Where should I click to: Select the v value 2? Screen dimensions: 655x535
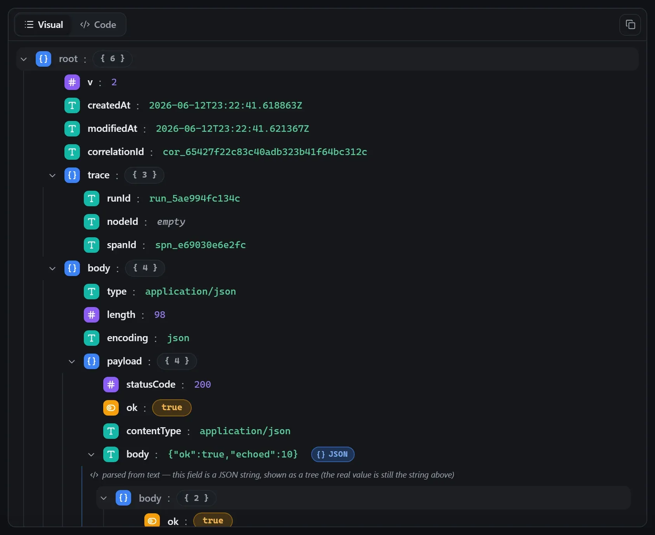[x=114, y=82]
